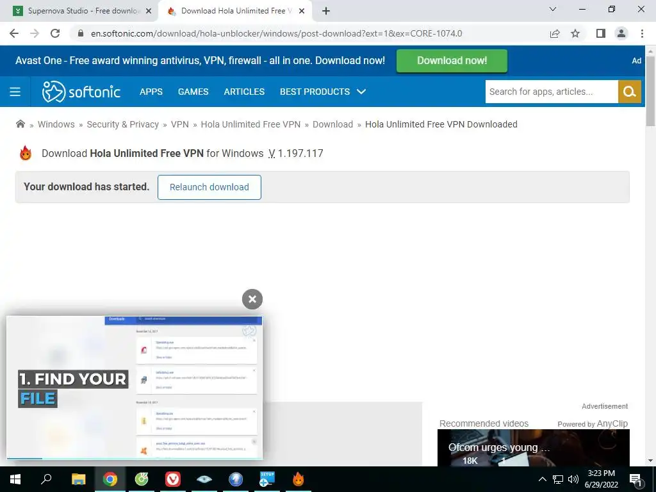656x492 pixels.
Task: Close the floating video popup
Action: tap(252, 299)
